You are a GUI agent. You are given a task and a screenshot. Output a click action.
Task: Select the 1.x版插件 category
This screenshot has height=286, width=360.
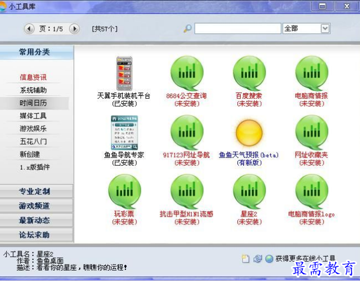click(x=34, y=167)
